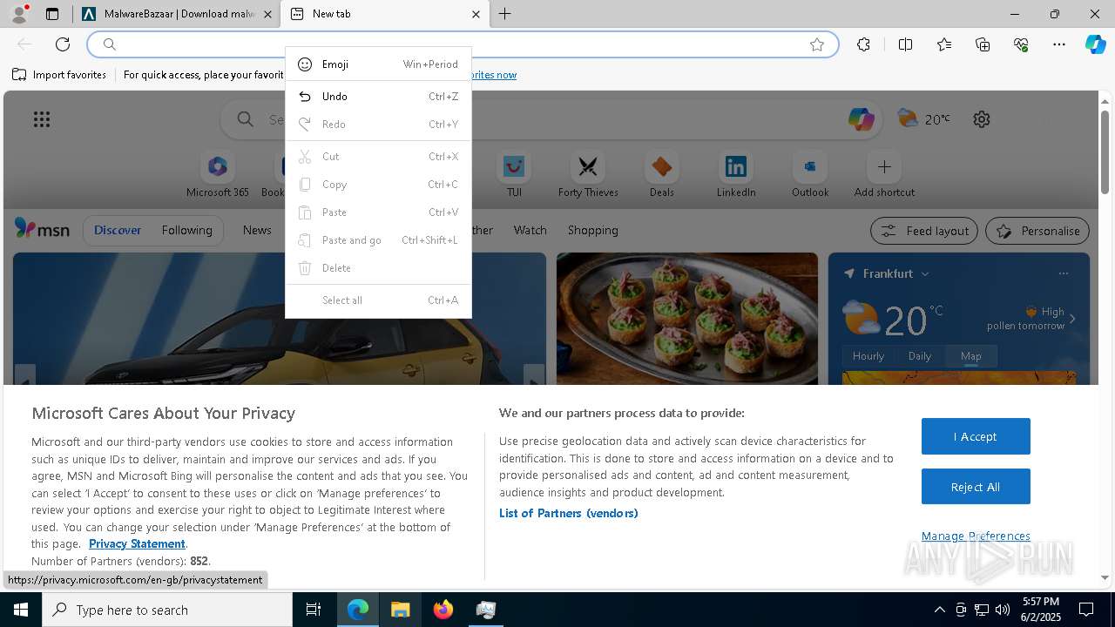Open the Extensions icon
Screen dimensions: 1115x627
tap(863, 44)
